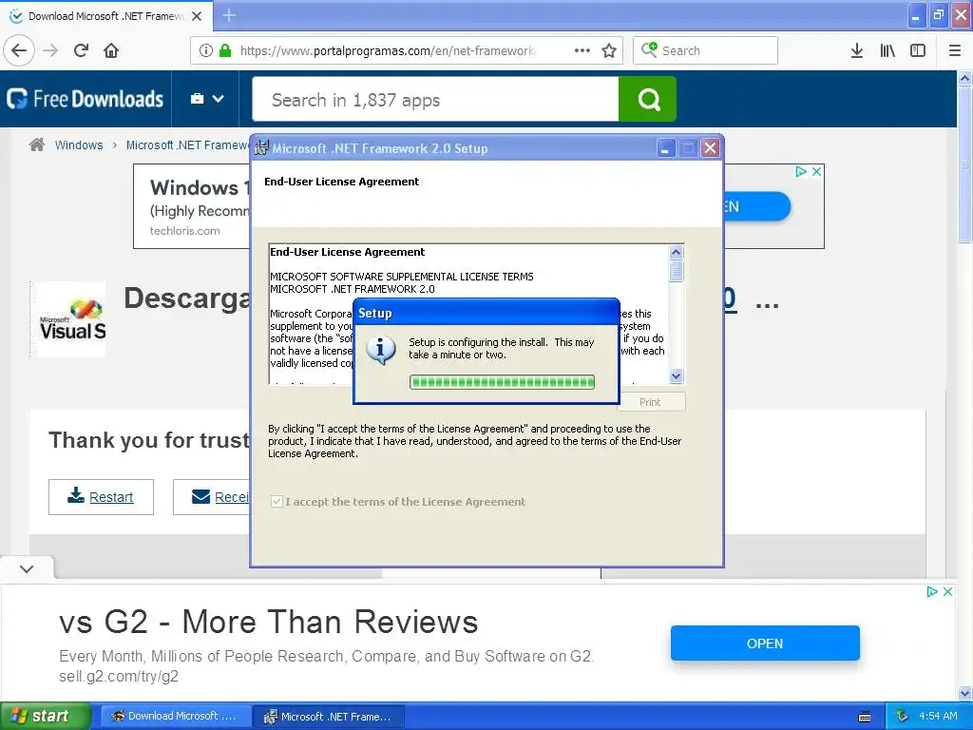
Task: Open the browser home page icon
Action: 111,50
